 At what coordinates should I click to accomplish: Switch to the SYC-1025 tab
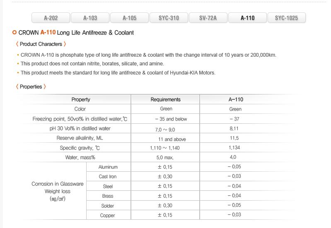[x=286, y=18]
